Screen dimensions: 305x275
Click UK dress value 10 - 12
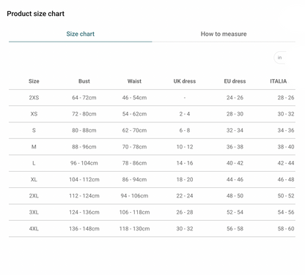pyautogui.click(x=185, y=147)
